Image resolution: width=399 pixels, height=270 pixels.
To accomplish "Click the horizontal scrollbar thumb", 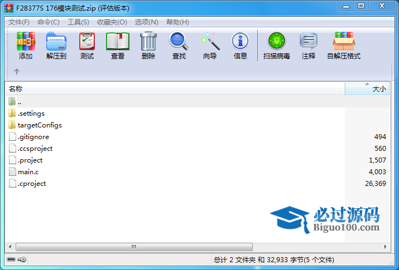I will (x=133, y=246).
